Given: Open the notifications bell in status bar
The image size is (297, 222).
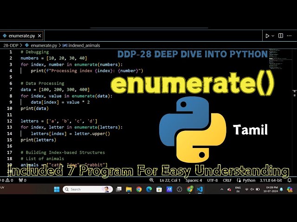Looking at the screenshot, I should (290, 180).
